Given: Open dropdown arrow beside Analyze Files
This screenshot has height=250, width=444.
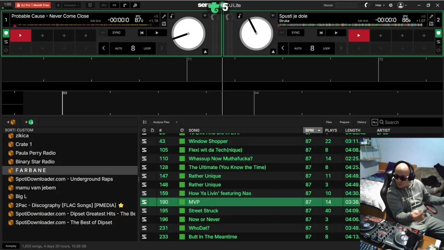Looking at the screenshot, I should (176, 122).
